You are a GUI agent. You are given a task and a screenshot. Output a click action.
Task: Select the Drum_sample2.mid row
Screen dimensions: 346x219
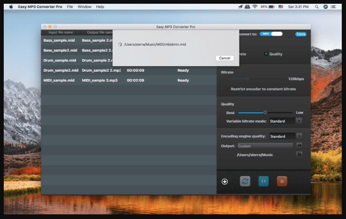click(129, 70)
